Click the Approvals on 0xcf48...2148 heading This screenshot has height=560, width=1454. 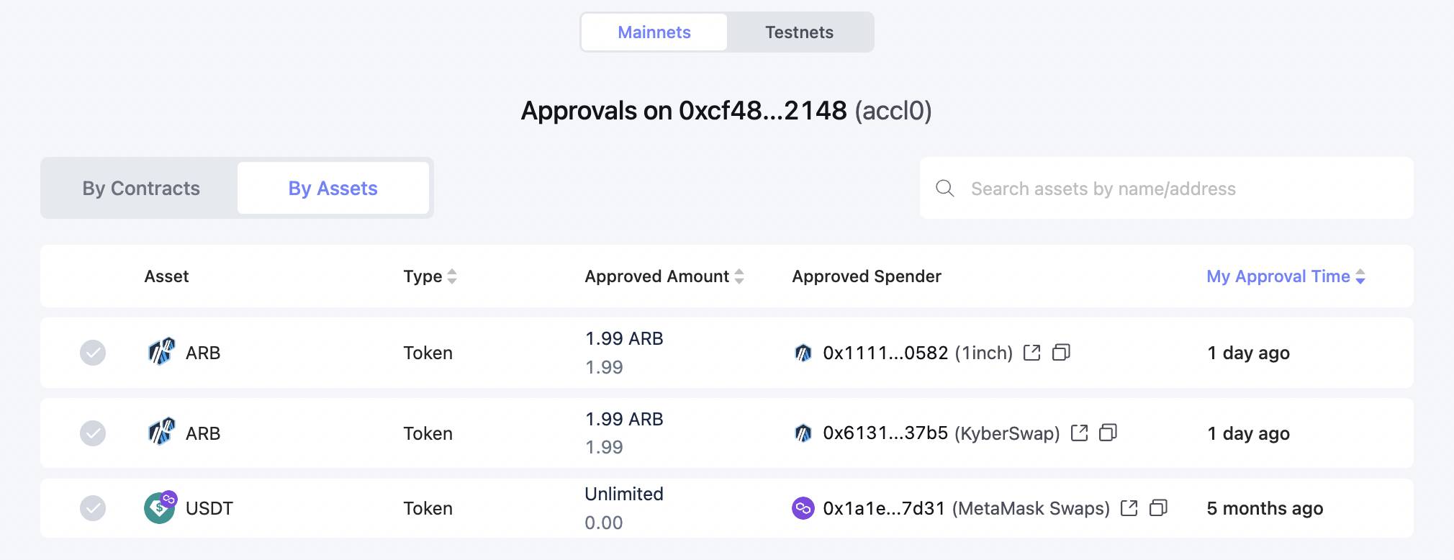coord(726,111)
